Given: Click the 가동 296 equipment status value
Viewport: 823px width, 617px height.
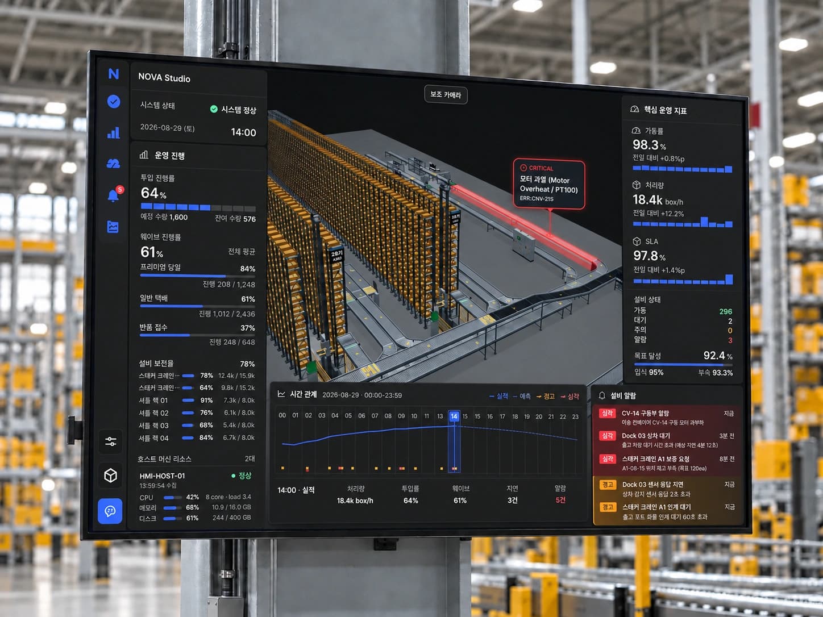Looking at the screenshot, I should 725,311.
